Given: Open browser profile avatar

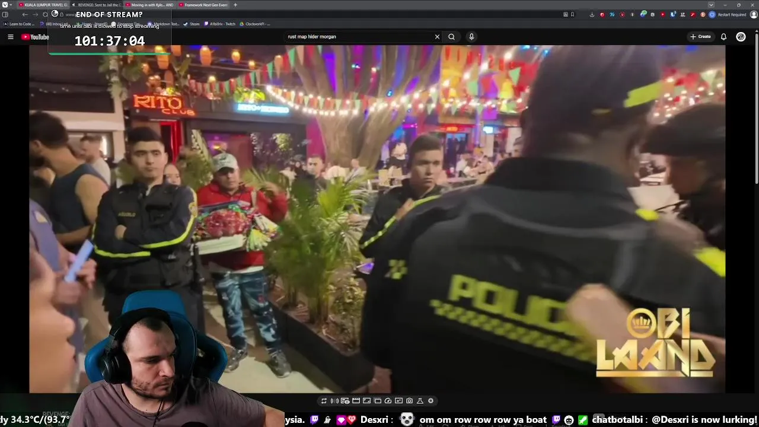Looking at the screenshot, I should (754, 14).
